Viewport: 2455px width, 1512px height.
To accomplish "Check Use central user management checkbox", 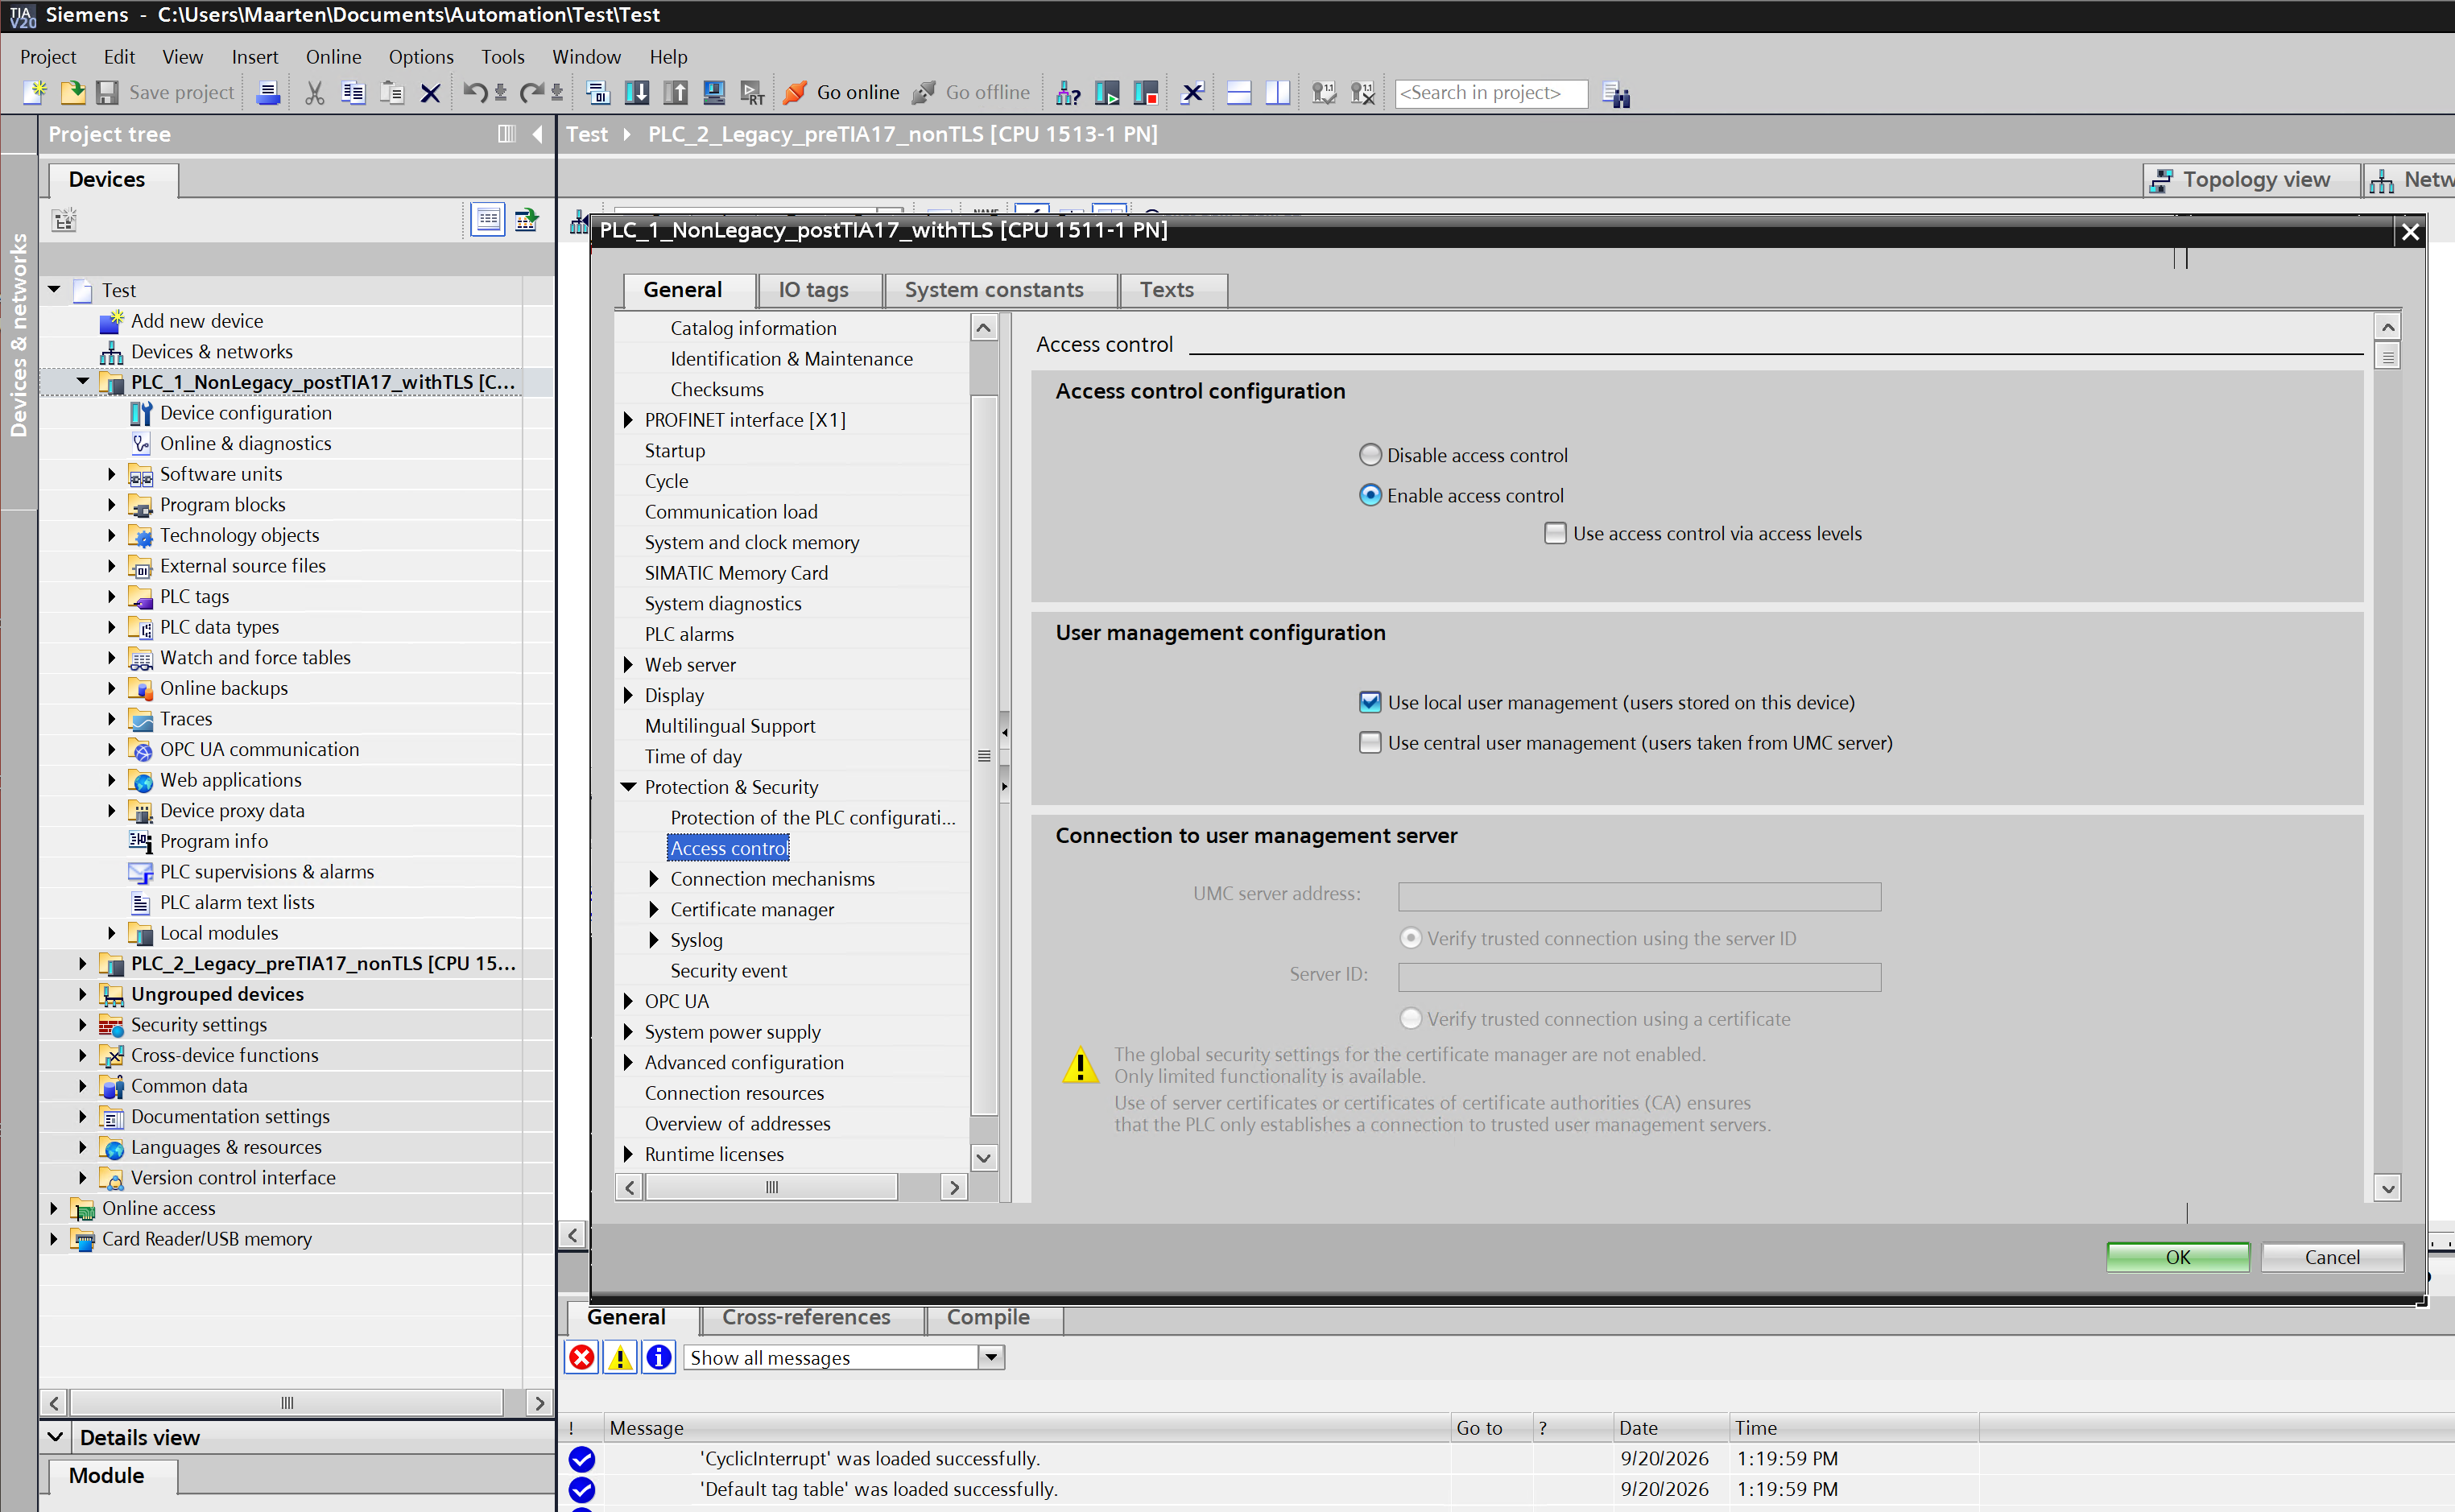I will click(1370, 742).
